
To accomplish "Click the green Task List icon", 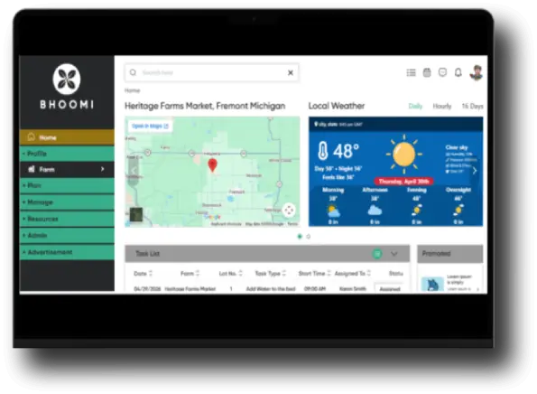I will (x=377, y=254).
